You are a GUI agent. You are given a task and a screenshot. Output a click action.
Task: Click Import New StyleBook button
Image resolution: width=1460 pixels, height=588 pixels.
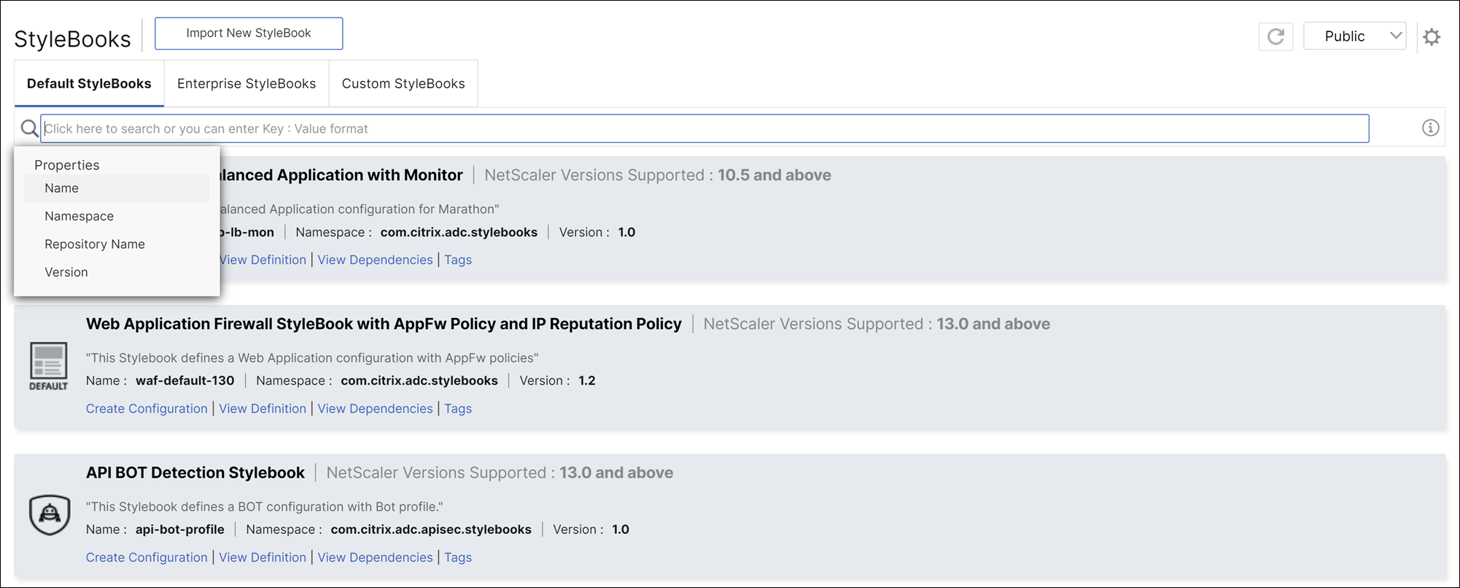[x=249, y=34]
